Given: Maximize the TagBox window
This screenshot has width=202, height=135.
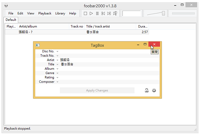Looking at the screenshot, I should (145, 44).
